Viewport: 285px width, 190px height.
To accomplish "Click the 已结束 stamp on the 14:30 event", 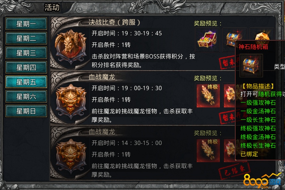I will click(234, 171).
